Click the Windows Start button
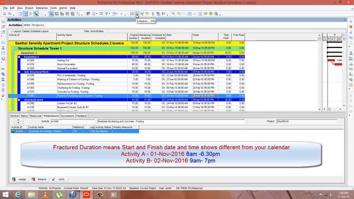This screenshot has width=354, height=199. pyautogui.click(x=5, y=195)
